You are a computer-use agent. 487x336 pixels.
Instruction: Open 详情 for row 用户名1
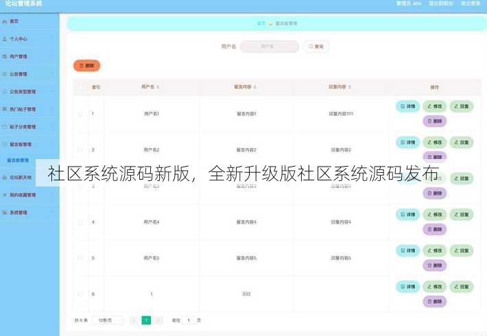pos(407,106)
